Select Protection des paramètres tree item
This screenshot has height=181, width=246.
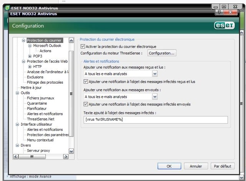(x=48, y=135)
